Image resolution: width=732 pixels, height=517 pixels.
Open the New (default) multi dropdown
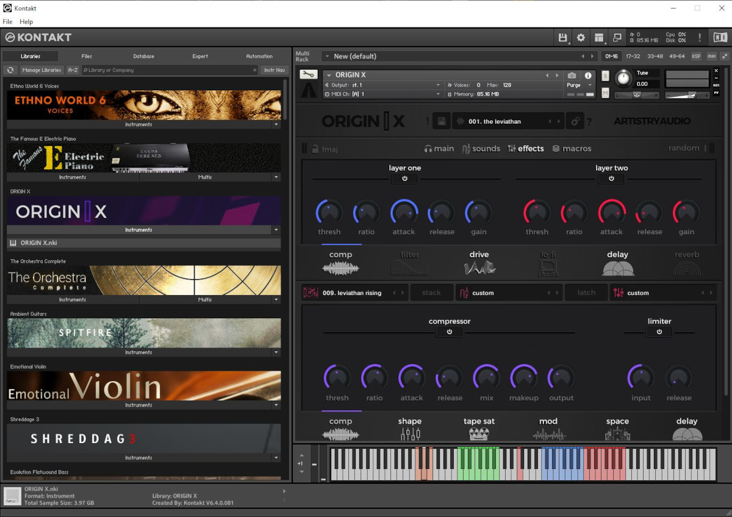tap(328, 56)
